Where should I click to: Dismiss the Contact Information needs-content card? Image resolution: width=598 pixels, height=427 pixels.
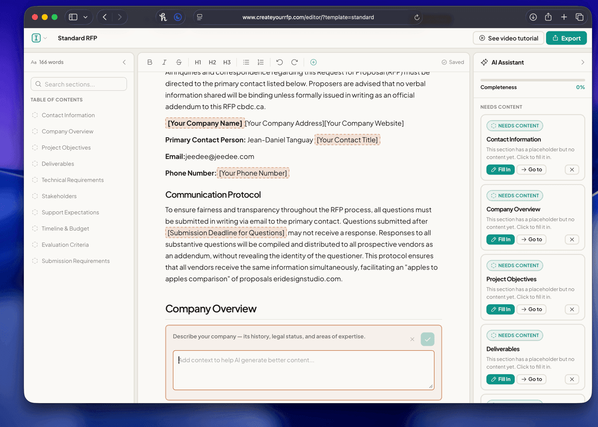point(572,169)
